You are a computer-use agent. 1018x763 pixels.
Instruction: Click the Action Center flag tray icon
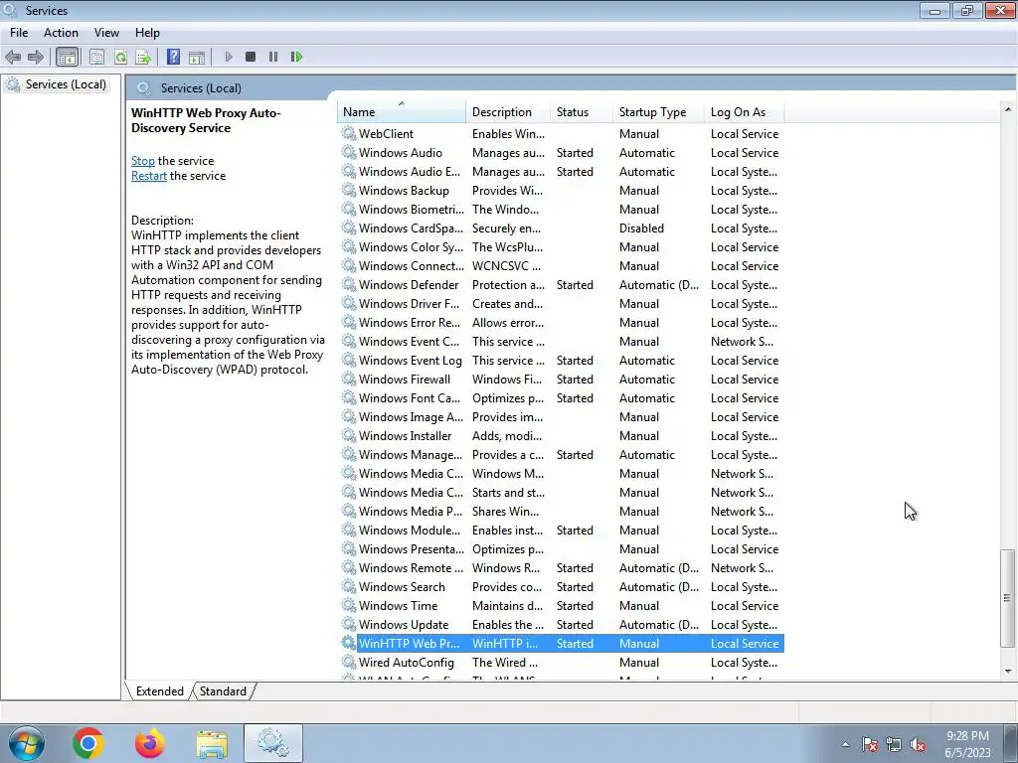(869, 744)
